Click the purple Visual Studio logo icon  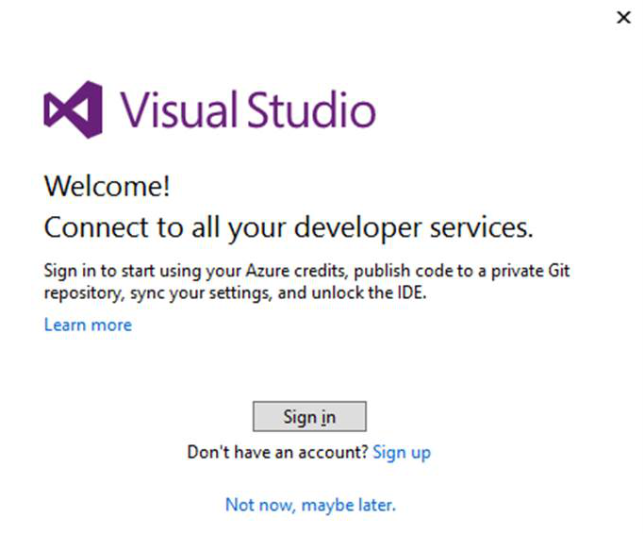(74, 109)
